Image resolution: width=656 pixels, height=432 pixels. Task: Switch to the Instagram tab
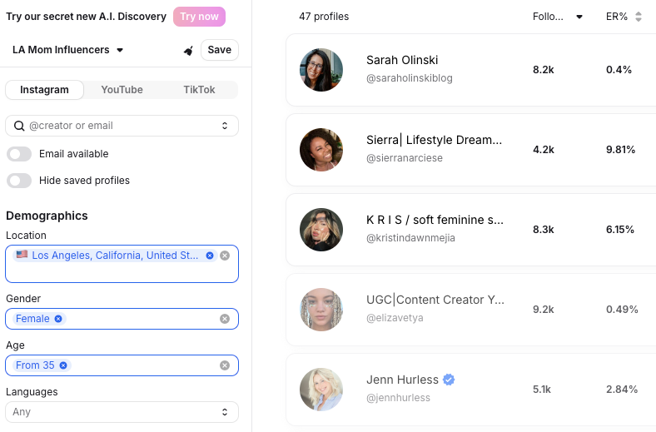(44, 90)
